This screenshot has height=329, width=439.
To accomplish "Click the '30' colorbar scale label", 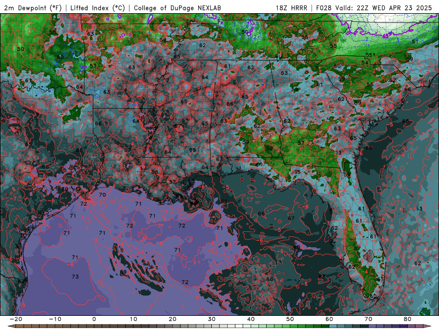I will coord(212,319).
